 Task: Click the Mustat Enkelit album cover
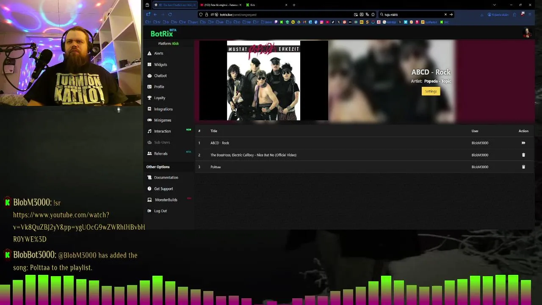pos(263,80)
